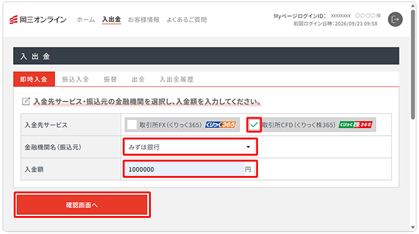The height and width of the screenshot is (234, 419).
Task: Uncheck the 取引所CFD (くりっく株365) checkbox
Action: [x=254, y=124]
